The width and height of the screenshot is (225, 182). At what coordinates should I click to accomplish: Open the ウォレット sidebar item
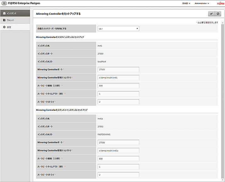click(15, 20)
